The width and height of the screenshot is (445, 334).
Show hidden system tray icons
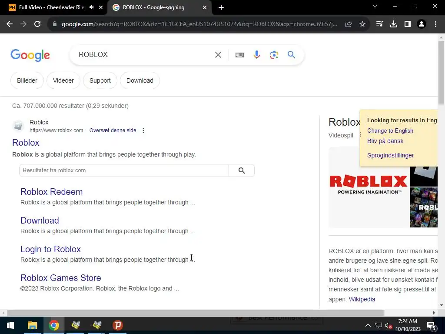[368, 325]
